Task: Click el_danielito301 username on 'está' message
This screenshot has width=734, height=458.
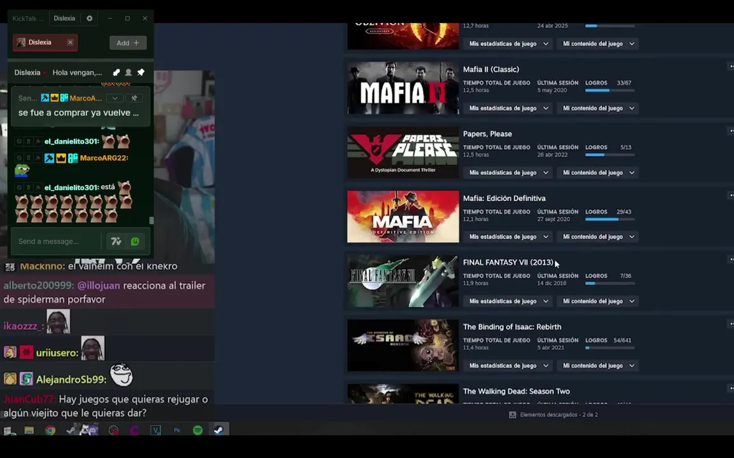Action: pyautogui.click(x=72, y=187)
